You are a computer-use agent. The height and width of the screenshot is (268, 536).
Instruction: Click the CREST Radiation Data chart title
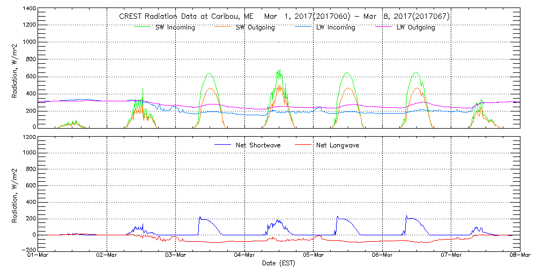pos(284,17)
